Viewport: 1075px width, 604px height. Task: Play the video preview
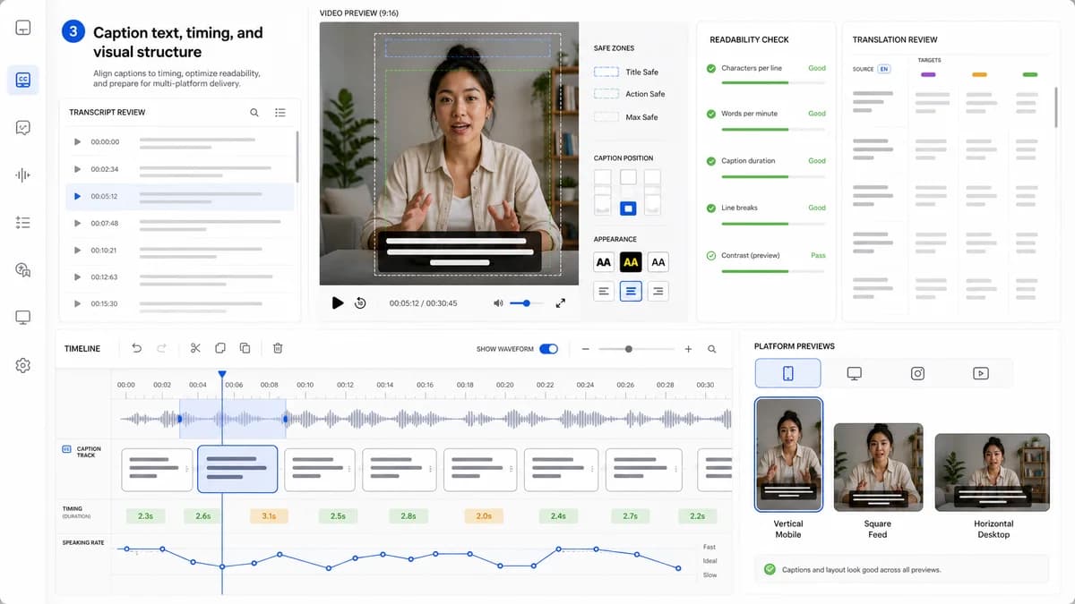(338, 303)
